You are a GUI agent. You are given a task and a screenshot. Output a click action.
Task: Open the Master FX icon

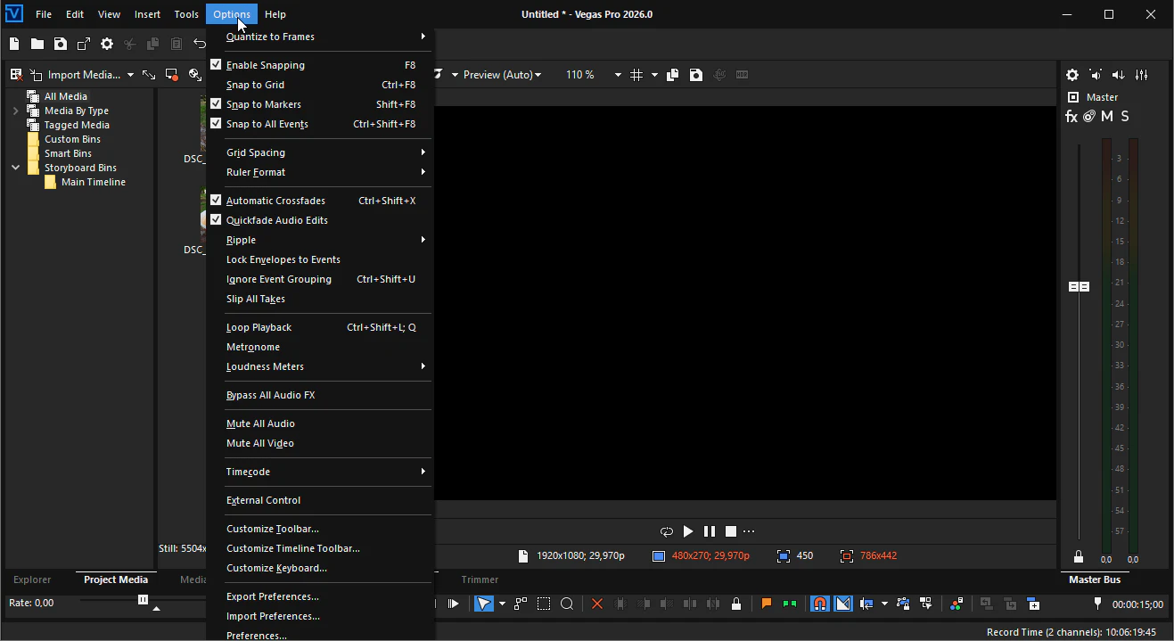pyautogui.click(x=1071, y=117)
